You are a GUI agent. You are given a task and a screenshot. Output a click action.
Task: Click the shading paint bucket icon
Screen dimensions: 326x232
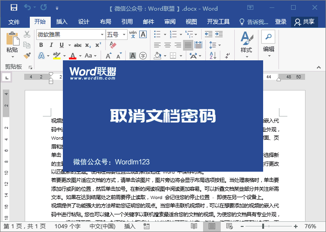coord(157,56)
